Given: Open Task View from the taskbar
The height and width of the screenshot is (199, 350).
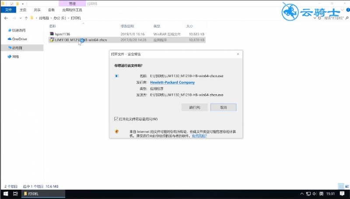Looking at the screenshot, I should (x=15, y=194).
